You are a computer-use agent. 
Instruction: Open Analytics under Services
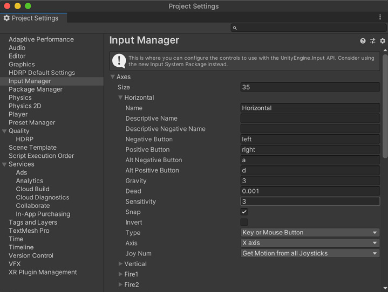[30, 181]
